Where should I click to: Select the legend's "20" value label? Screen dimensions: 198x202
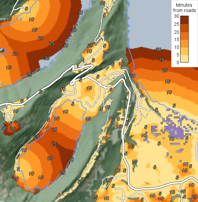(177, 32)
